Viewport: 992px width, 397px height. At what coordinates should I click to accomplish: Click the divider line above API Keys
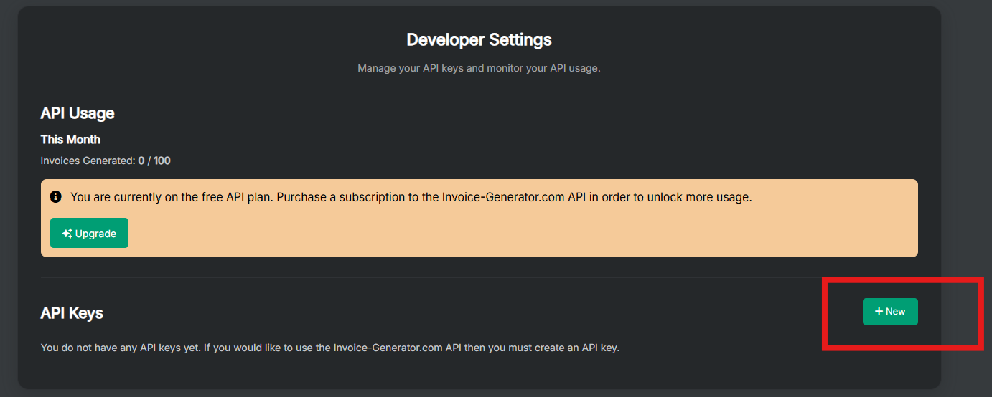[431, 277]
